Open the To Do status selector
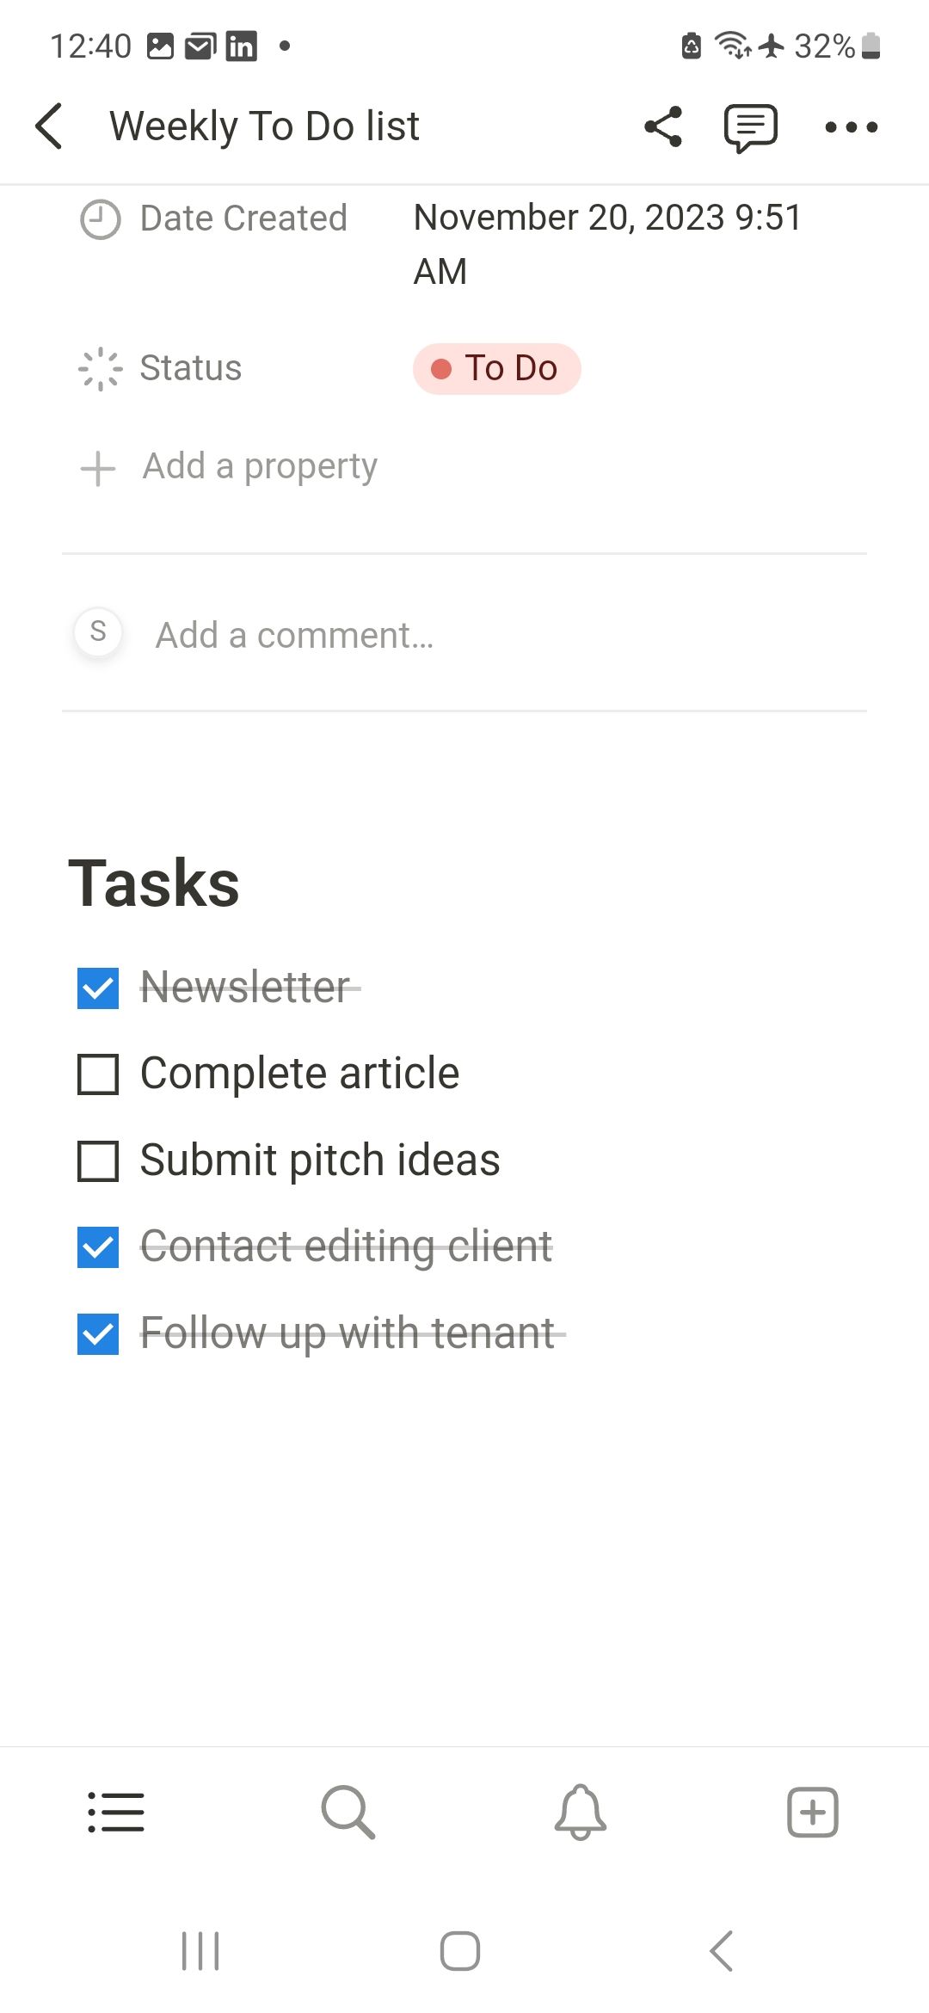This screenshot has width=929, height=2013. (x=497, y=368)
